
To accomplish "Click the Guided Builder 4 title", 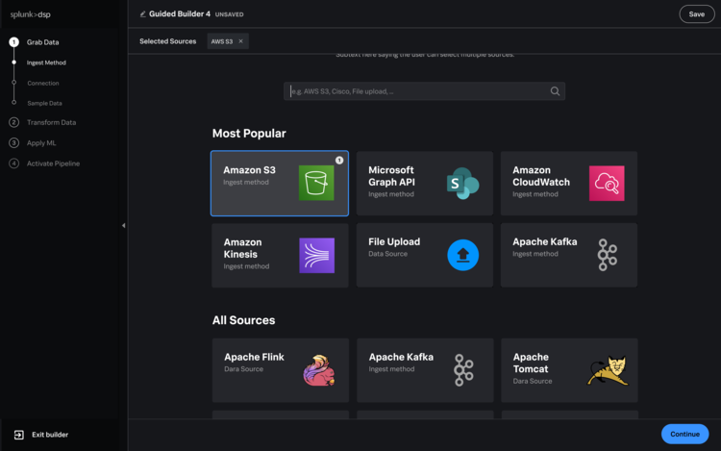I will [x=180, y=13].
